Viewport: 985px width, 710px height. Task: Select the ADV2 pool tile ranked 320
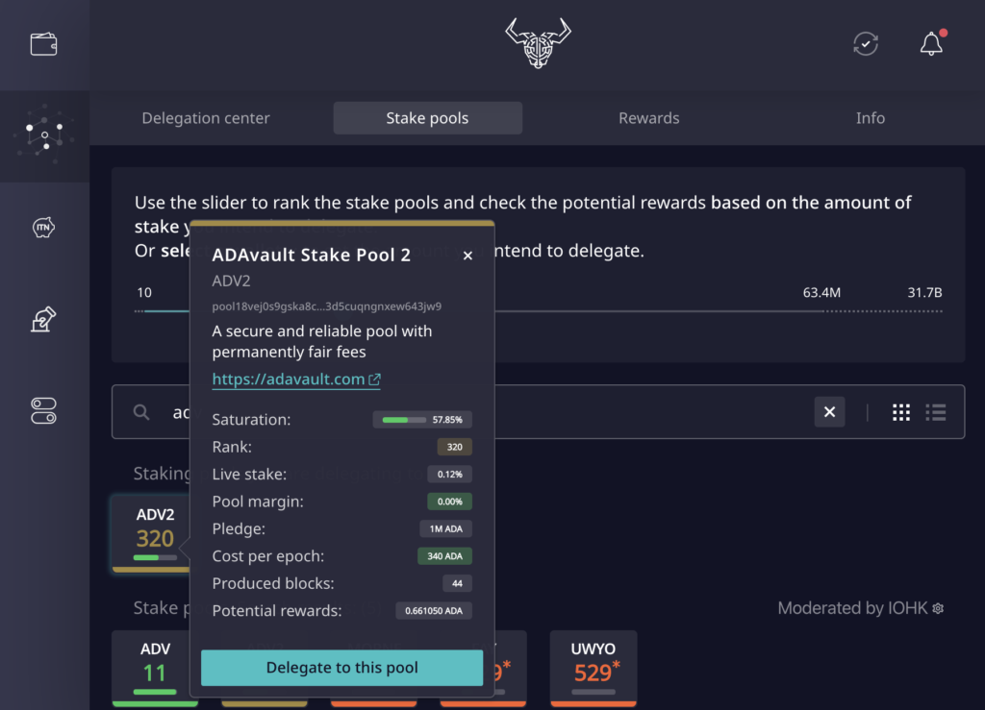click(x=151, y=533)
